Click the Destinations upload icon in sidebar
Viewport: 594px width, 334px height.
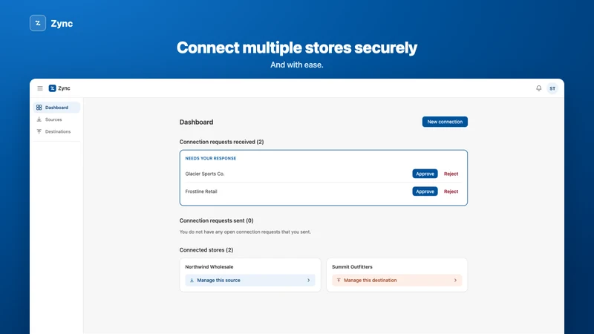click(39, 131)
